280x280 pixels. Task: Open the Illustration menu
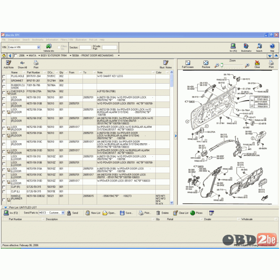point(81,40)
